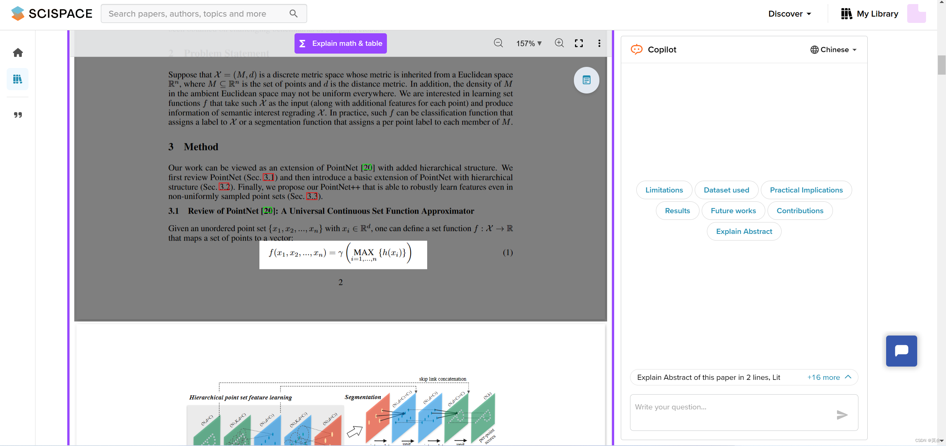Open the blue chat support widget
The width and height of the screenshot is (946, 446).
[901, 351]
